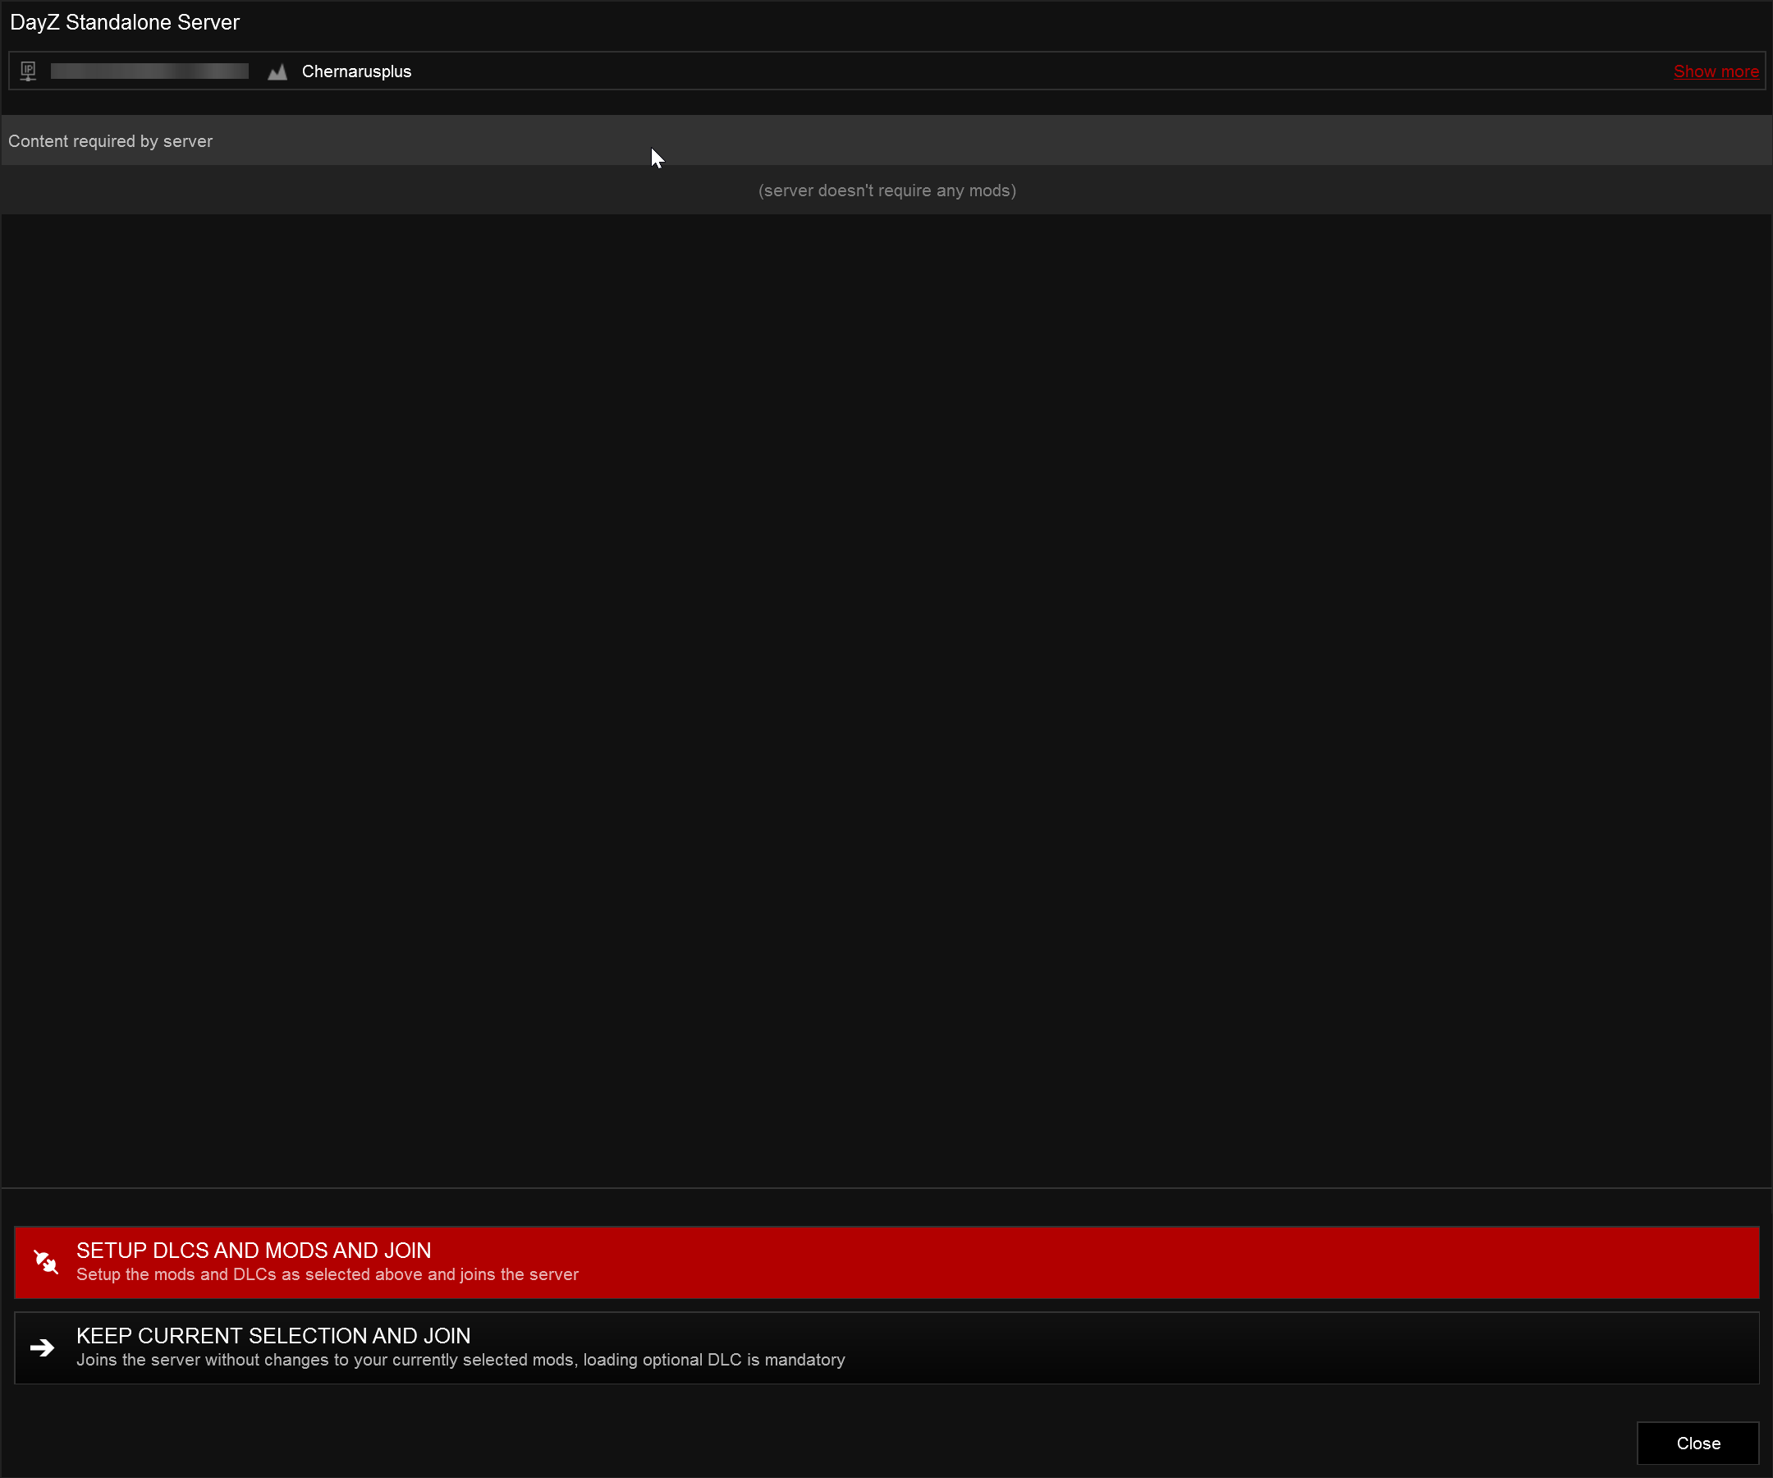This screenshot has width=1773, height=1478.
Task: Choose Keep Current Selection and Join
Action: coord(886,1348)
